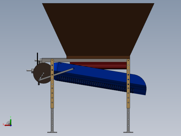This screenshot has height=136, width=181.
Task: Select the left tan perforated leg post
Action: pyautogui.click(x=52, y=84)
